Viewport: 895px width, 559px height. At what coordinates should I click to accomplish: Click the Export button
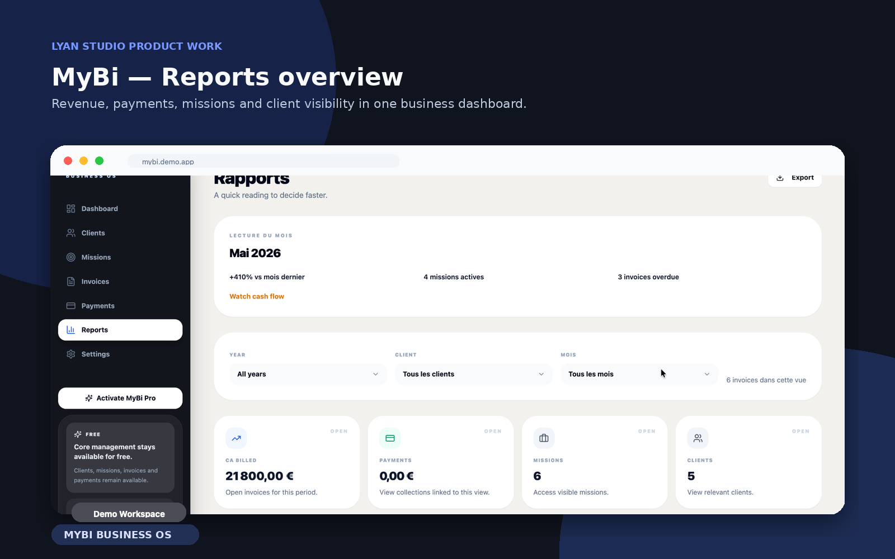[x=795, y=179]
